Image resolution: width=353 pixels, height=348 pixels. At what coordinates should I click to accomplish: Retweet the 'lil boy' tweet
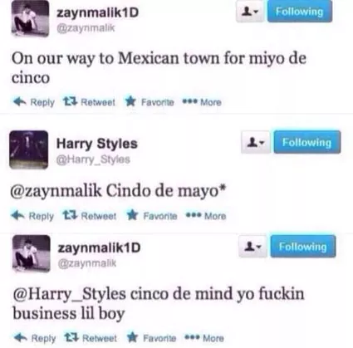(x=91, y=338)
